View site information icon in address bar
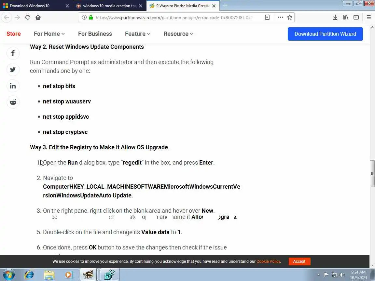Viewport: 375px width, 281px height. pos(84,18)
